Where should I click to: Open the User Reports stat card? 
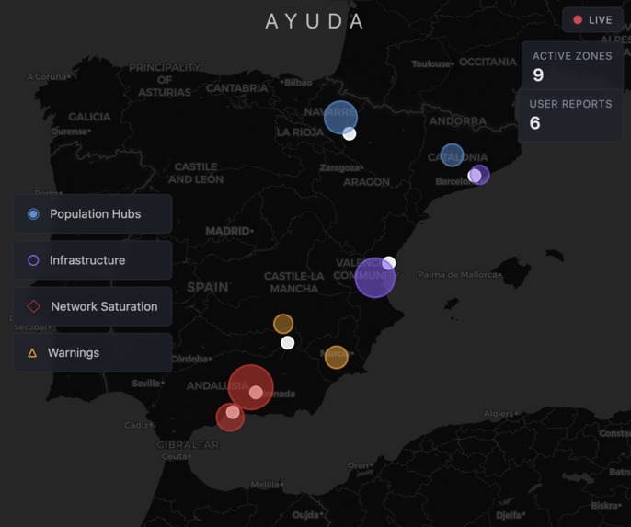(570, 115)
